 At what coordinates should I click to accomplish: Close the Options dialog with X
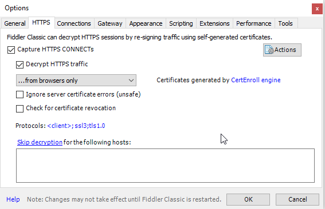coord(317,9)
